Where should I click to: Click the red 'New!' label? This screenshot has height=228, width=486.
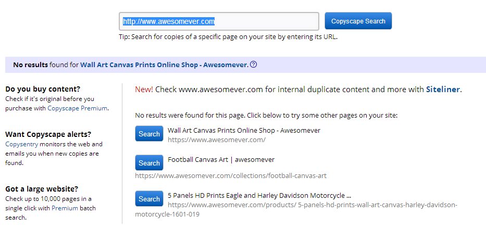coord(144,90)
